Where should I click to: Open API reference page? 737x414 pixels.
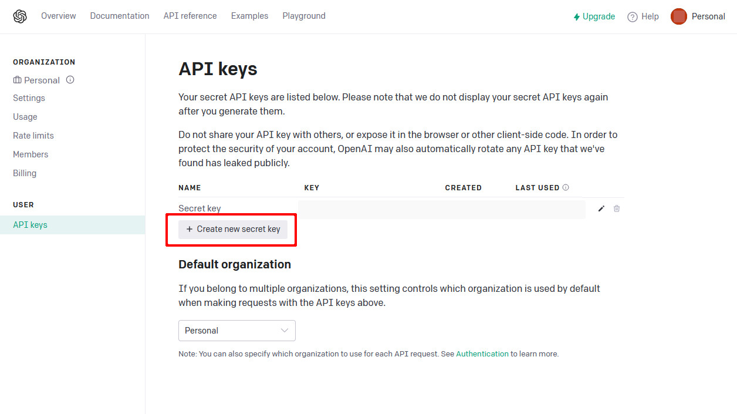pos(190,16)
